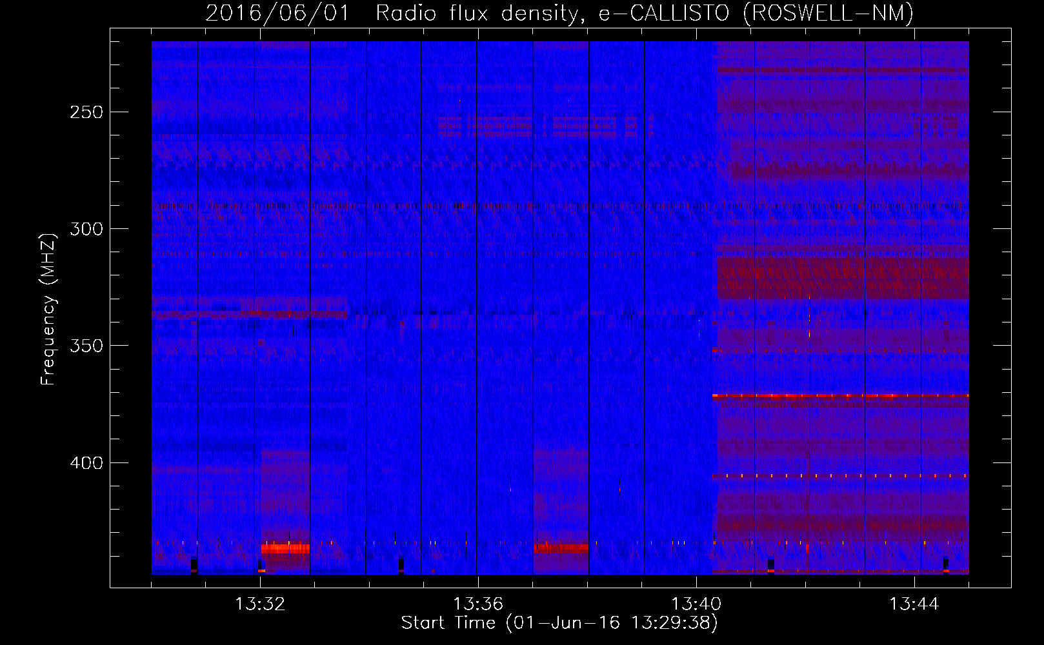Click the 250 frequency tick label
Image resolution: width=1044 pixels, height=645 pixels.
[x=86, y=112]
